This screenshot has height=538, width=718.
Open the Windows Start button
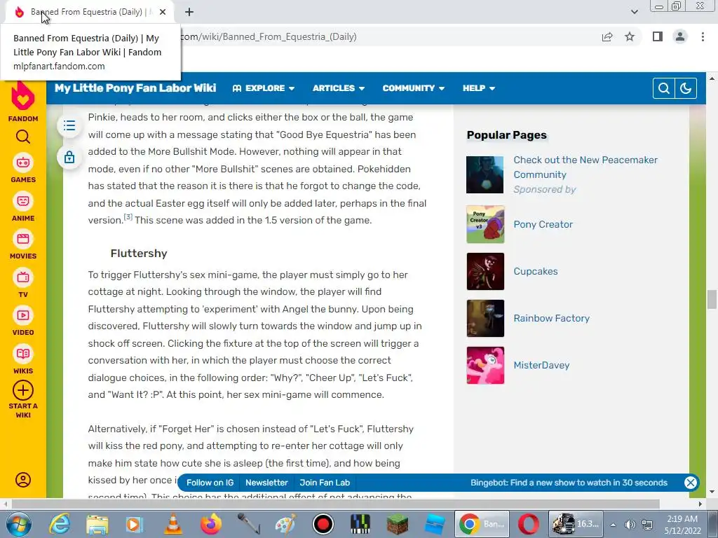point(19,524)
